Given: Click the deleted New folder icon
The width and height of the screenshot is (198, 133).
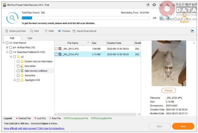Looking at the screenshot, I should [x=22, y=66].
